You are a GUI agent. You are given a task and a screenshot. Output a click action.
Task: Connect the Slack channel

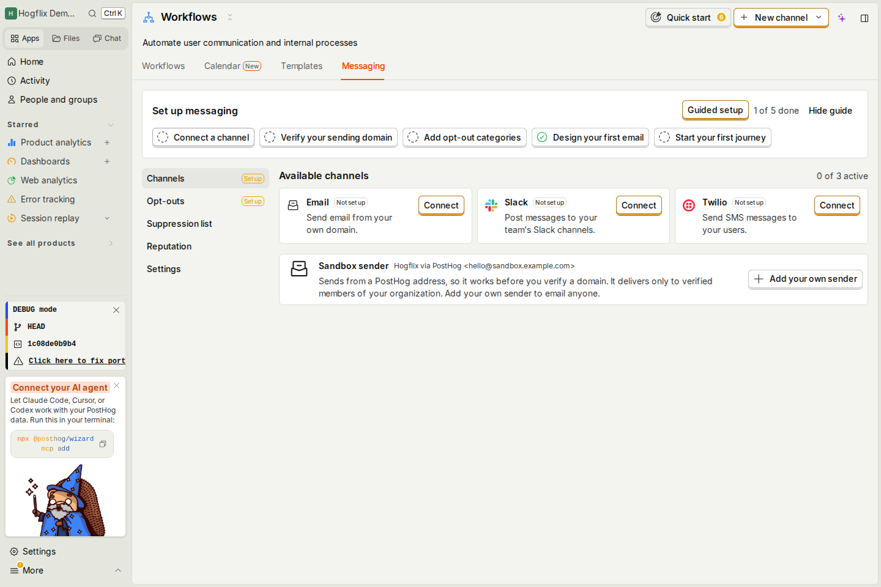coord(639,205)
